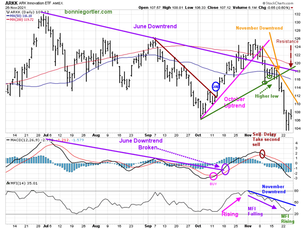Screen dimensions: 306x229
Task: Select the October Uptrend annotation text
Action: (236, 102)
